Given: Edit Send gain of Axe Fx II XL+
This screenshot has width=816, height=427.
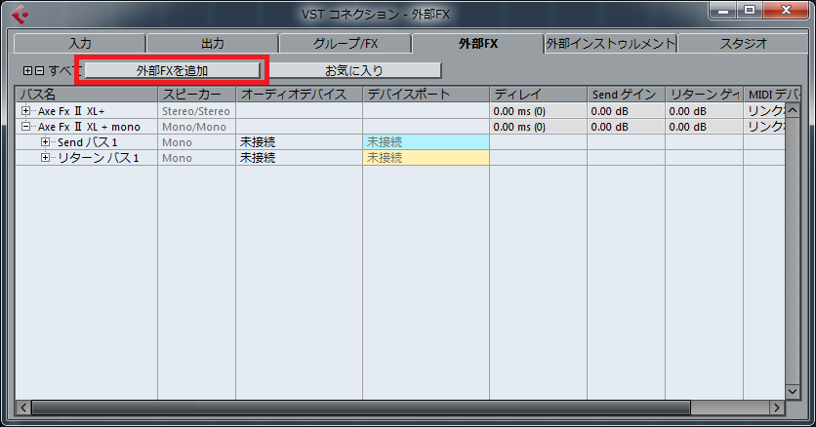Looking at the screenshot, I should 626,110.
